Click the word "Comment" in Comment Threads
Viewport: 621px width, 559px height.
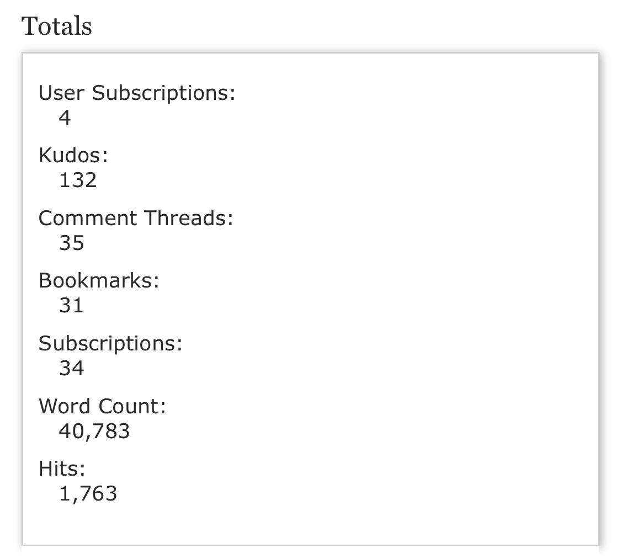[88, 218]
